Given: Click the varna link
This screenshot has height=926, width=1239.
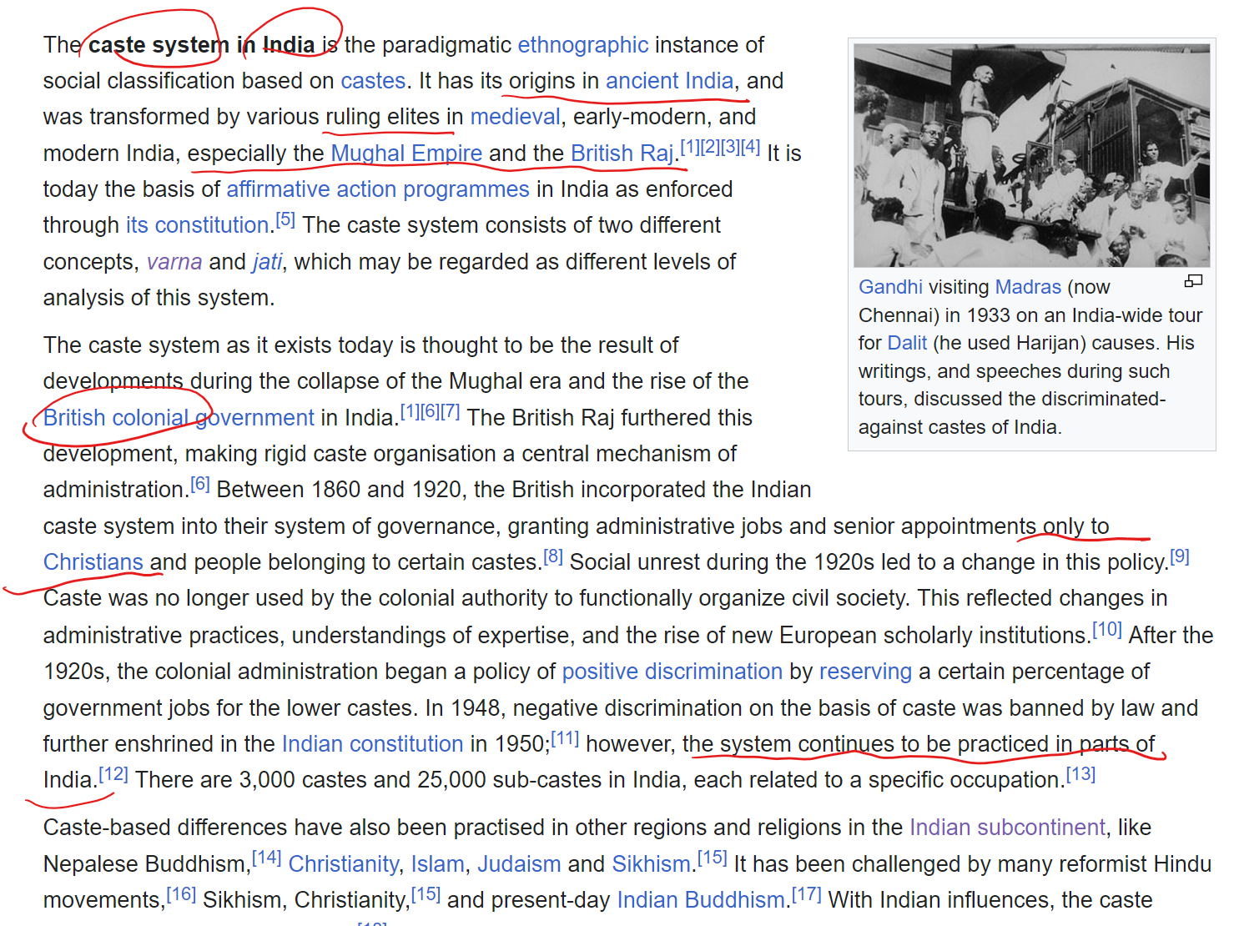Looking at the screenshot, I should pos(174,262).
